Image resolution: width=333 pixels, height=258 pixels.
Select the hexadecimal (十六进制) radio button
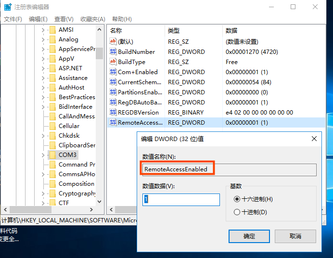pyautogui.click(x=236, y=199)
